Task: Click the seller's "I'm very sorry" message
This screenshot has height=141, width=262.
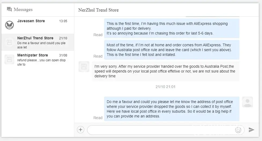Action: click(165, 71)
